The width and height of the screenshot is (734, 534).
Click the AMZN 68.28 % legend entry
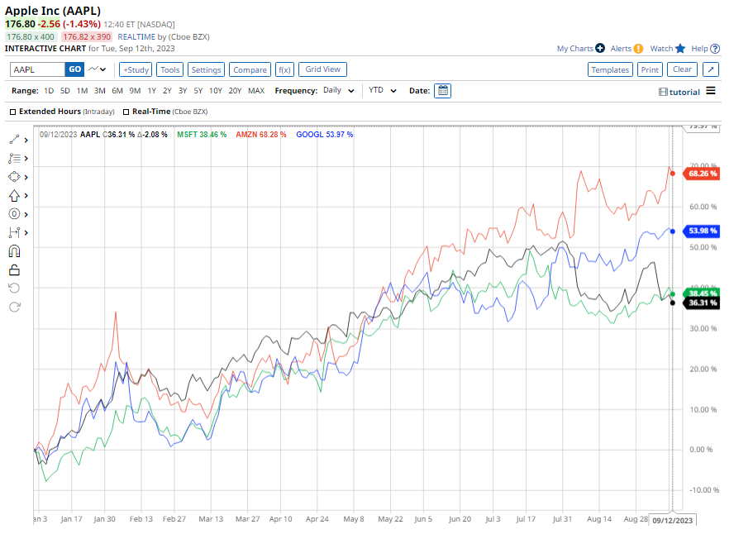[260, 134]
